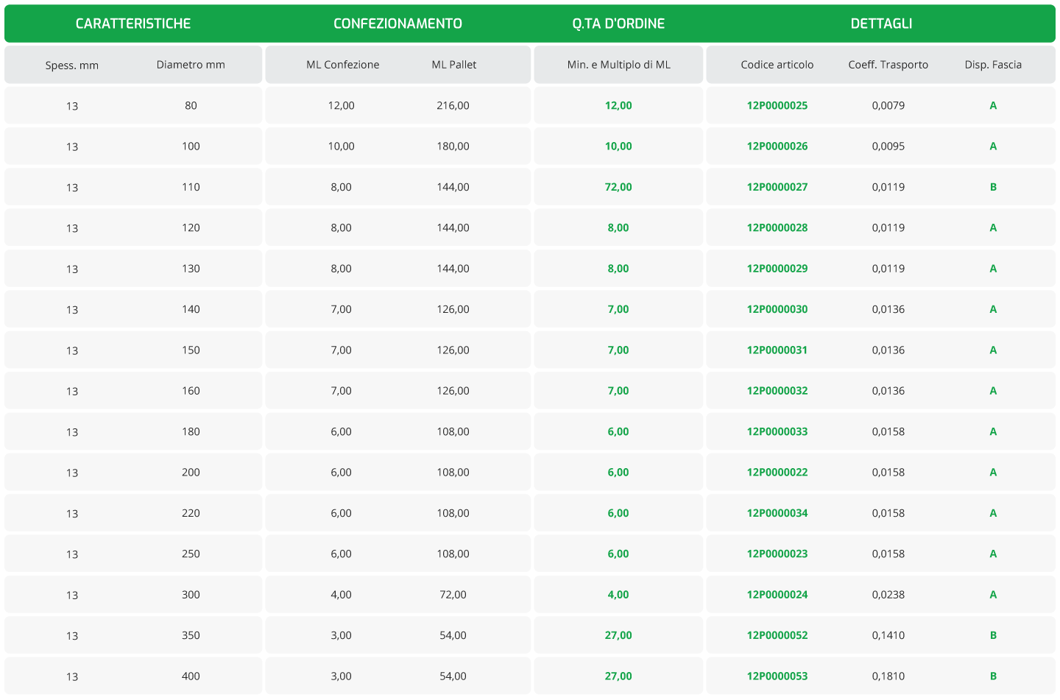This screenshot has width=1060, height=700.
Task: Click diameter value 150
Action: [191, 350]
